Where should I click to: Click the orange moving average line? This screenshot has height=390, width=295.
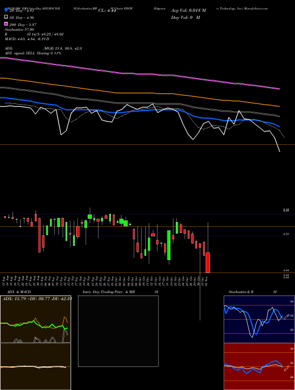[x=140, y=93]
